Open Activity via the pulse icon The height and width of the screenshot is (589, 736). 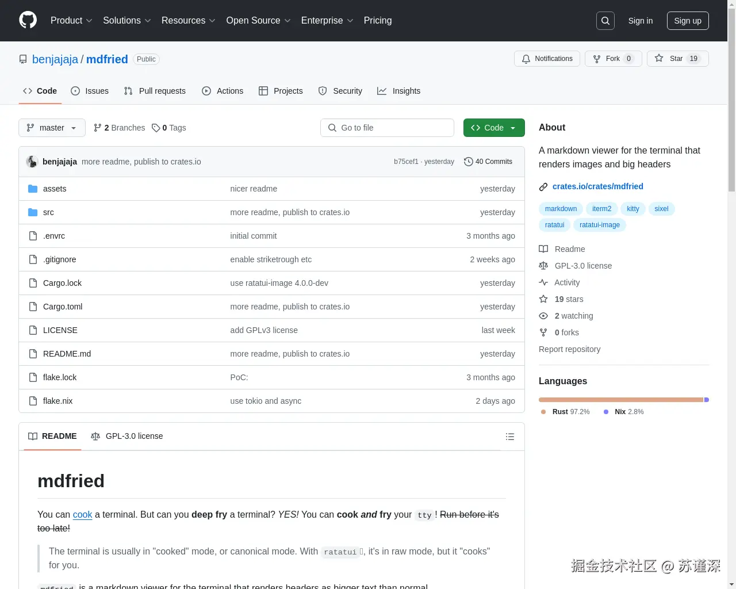[x=543, y=282]
